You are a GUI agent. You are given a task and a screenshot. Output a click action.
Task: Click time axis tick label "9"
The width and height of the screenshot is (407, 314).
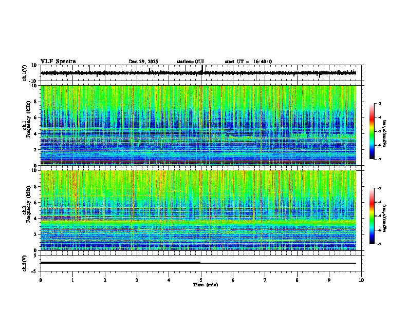pos(329,280)
